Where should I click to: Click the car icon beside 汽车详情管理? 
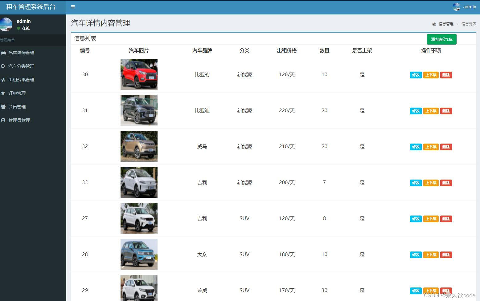click(3, 53)
